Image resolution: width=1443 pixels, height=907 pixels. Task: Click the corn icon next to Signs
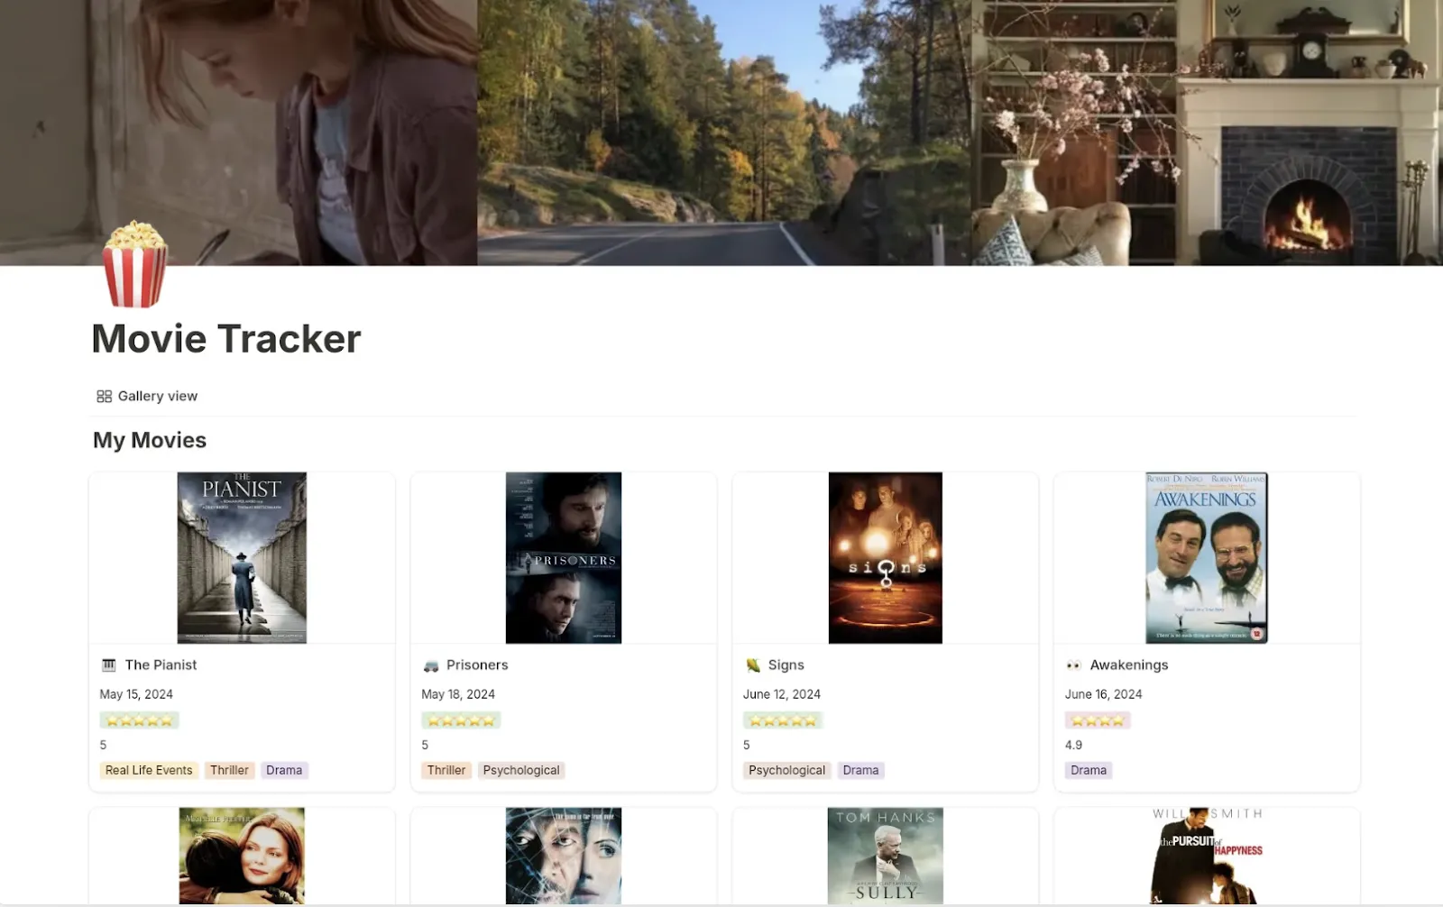753,665
